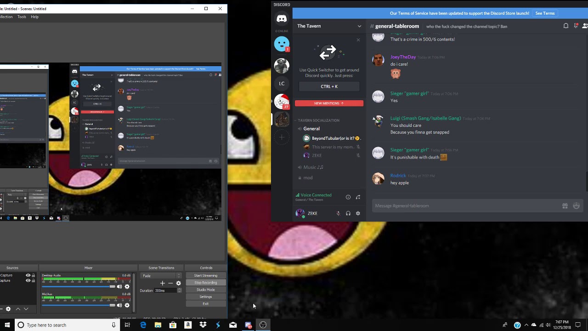Mute Mic/Aux speaker in OBS mixer
Viewport: 588px width, 331px height.
tap(119, 305)
